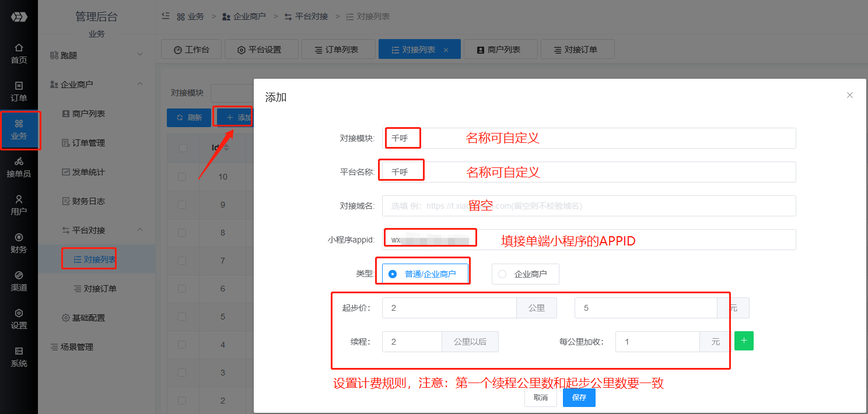Switch to the 平台设置 tab
Viewport: 868px width, 414px height.
(x=261, y=50)
